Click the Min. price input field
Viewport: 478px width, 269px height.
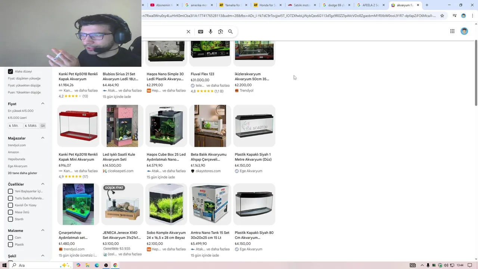click(x=16, y=126)
